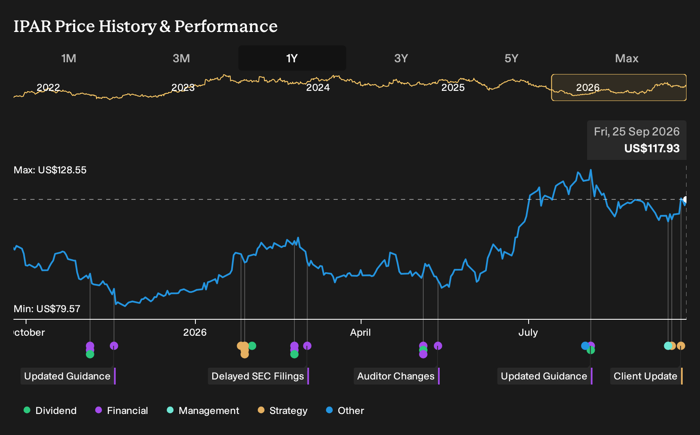The height and width of the screenshot is (435, 700).
Task: Open the Client Update event label
Action: click(x=647, y=376)
